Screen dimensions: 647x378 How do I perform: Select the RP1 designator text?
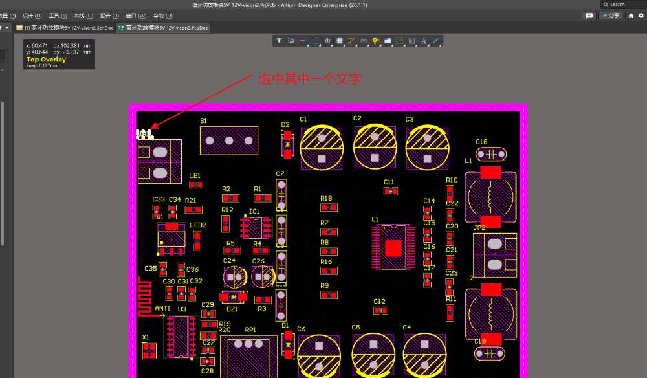pos(250,329)
